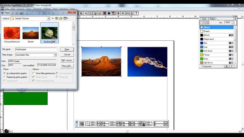
Task: Switch to the Styles tab
Action: [x=204, y=19]
